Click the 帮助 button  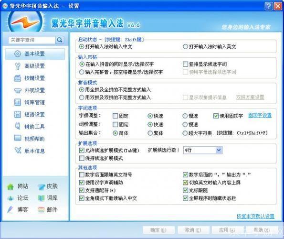pos(262,230)
